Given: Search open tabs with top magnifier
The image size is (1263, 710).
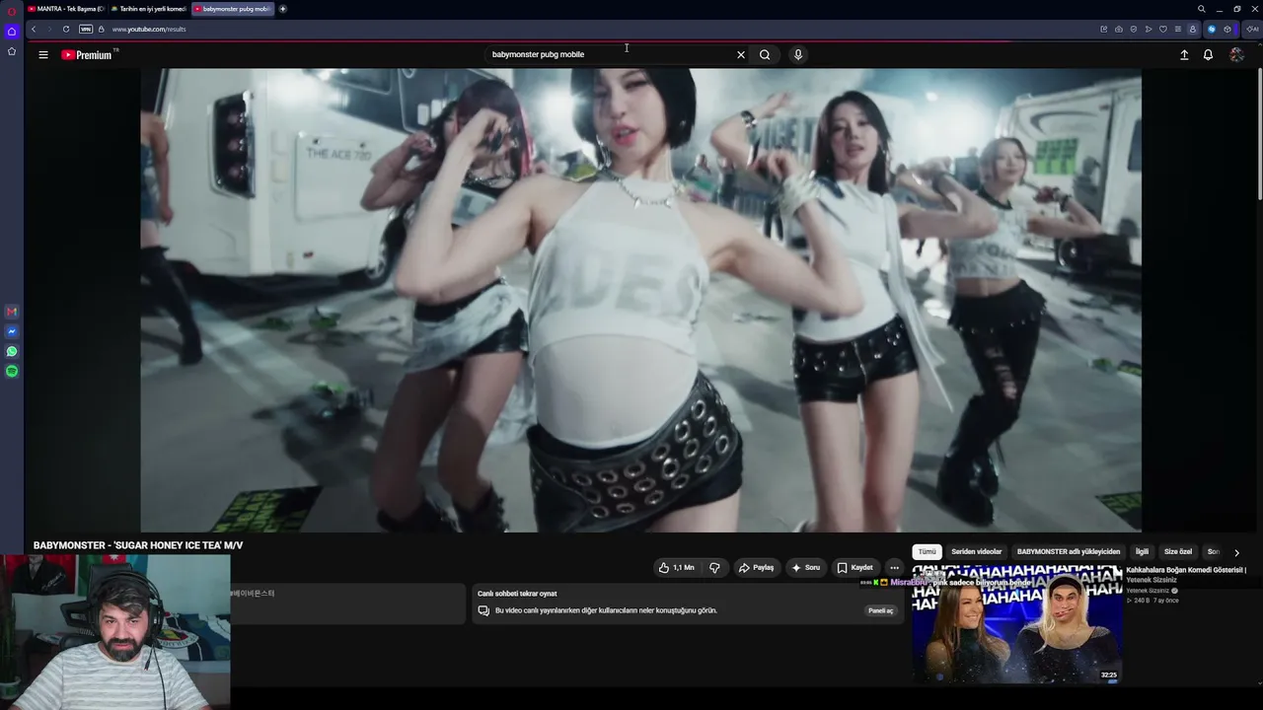Looking at the screenshot, I should pos(1201,9).
